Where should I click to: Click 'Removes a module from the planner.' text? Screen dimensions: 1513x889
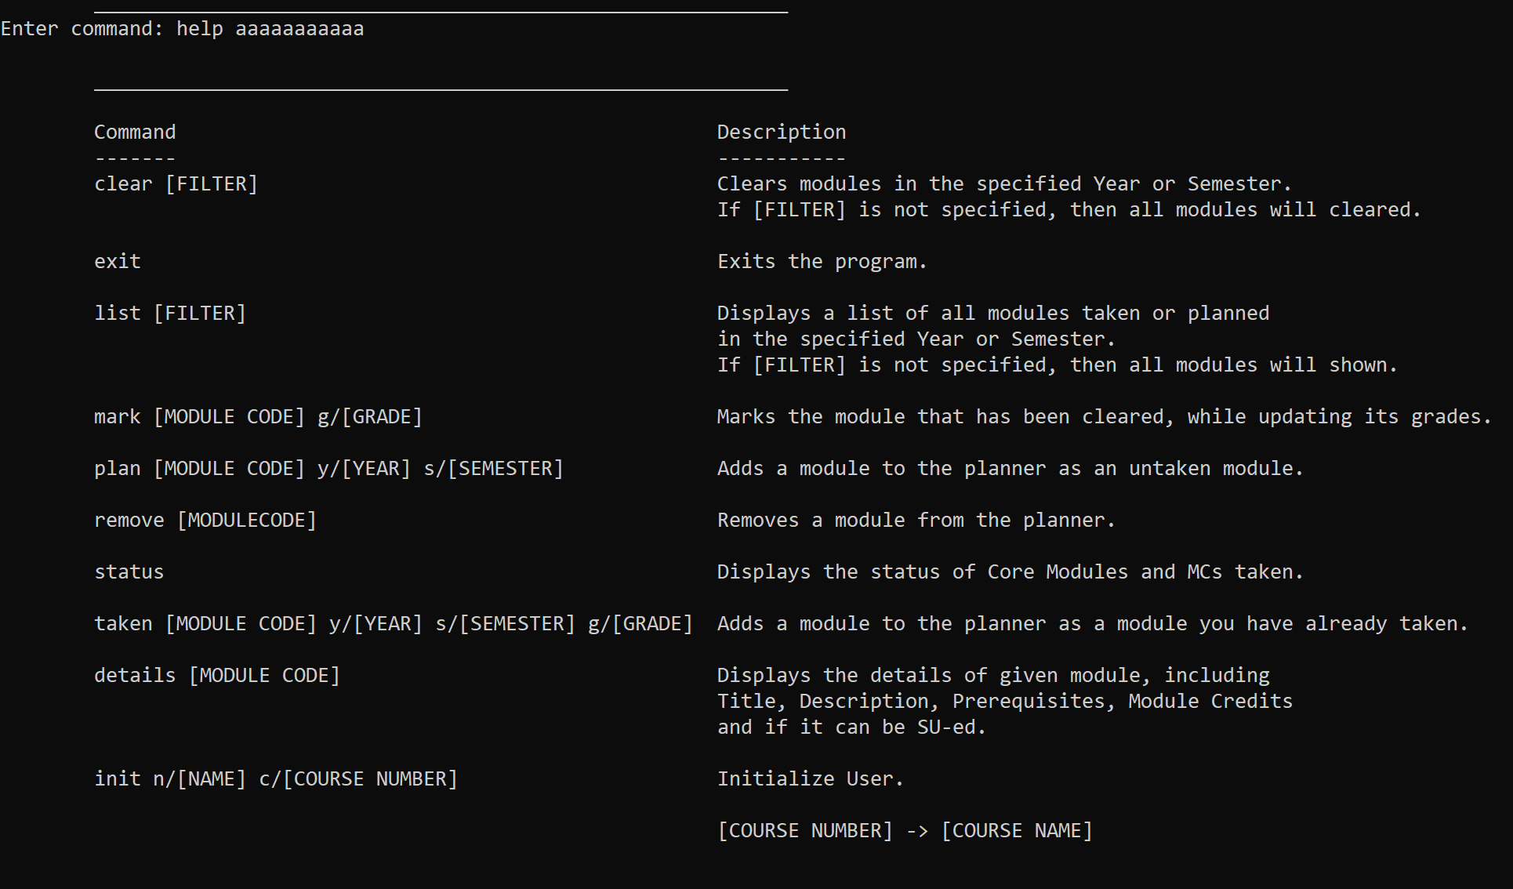916,520
